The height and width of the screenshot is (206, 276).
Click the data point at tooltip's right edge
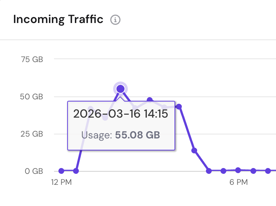coord(179,107)
